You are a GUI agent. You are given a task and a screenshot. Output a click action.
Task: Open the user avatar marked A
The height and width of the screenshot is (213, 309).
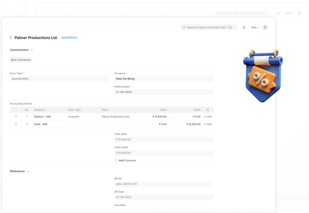(x=265, y=28)
